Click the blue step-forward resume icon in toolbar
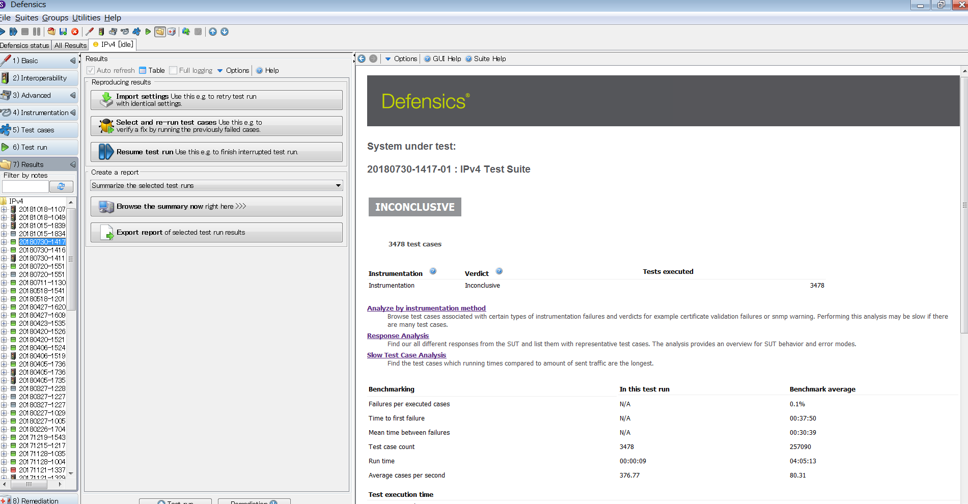 [x=13, y=32]
